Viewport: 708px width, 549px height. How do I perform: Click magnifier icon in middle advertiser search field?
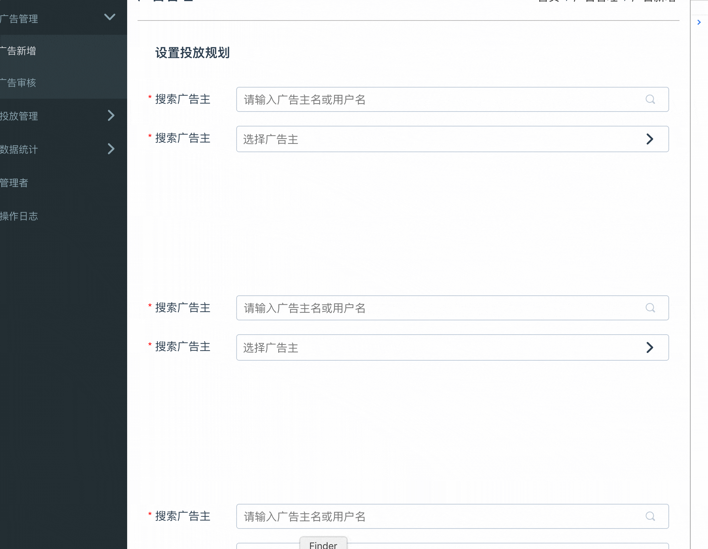(650, 308)
